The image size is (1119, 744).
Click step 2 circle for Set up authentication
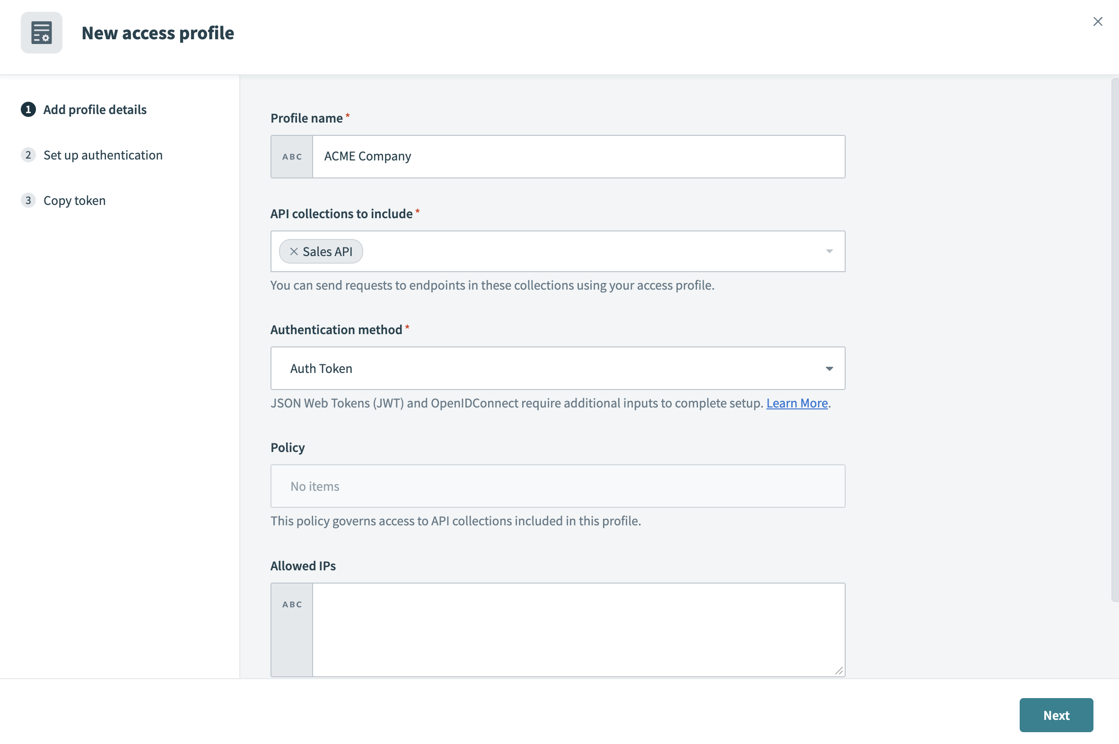pos(29,155)
